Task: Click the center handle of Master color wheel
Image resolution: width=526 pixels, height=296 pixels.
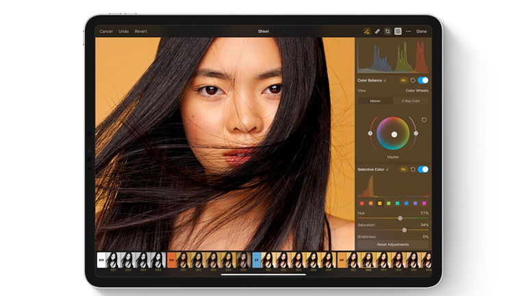Action: [394, 134]
